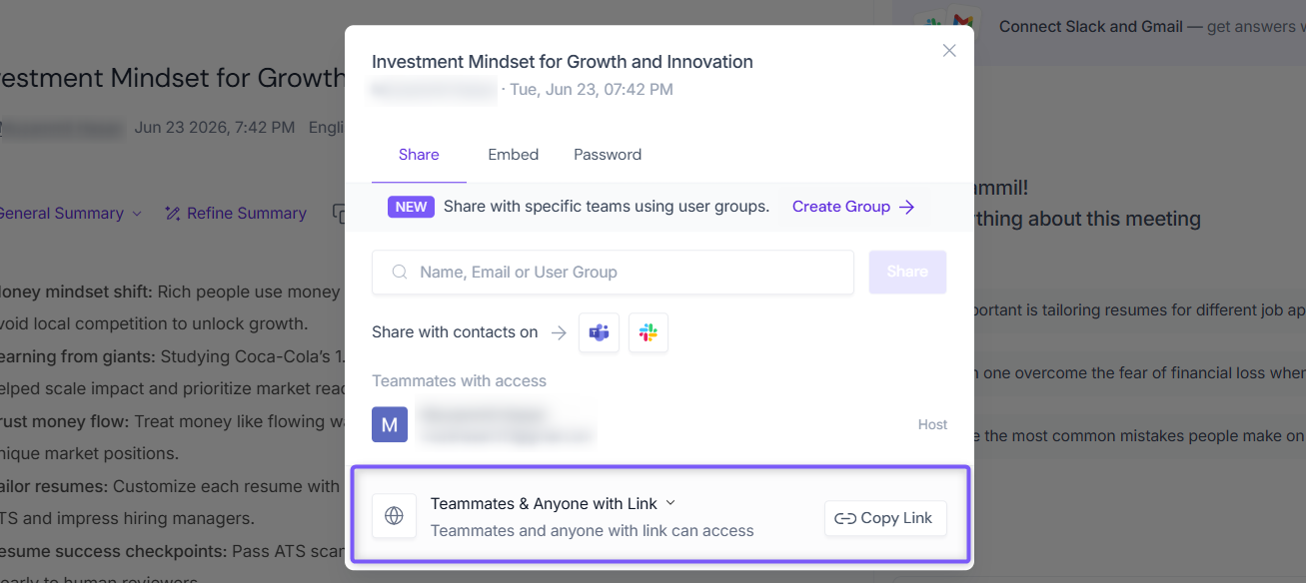Click the purple Share button
Image resolution: width=1306 pixels, height=583 pixels.
coord(907,272)
